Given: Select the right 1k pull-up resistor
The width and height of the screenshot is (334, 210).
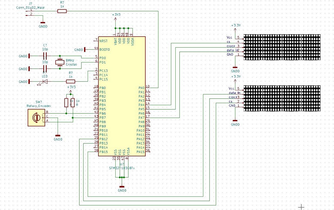Looking at the screenshot, I should pos(73,103).
